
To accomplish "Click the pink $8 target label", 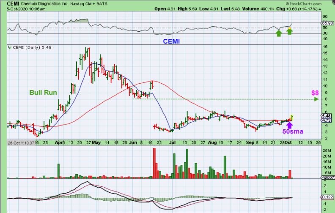I will (x=315, y=93).
